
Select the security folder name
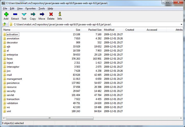tap(11, 91)
